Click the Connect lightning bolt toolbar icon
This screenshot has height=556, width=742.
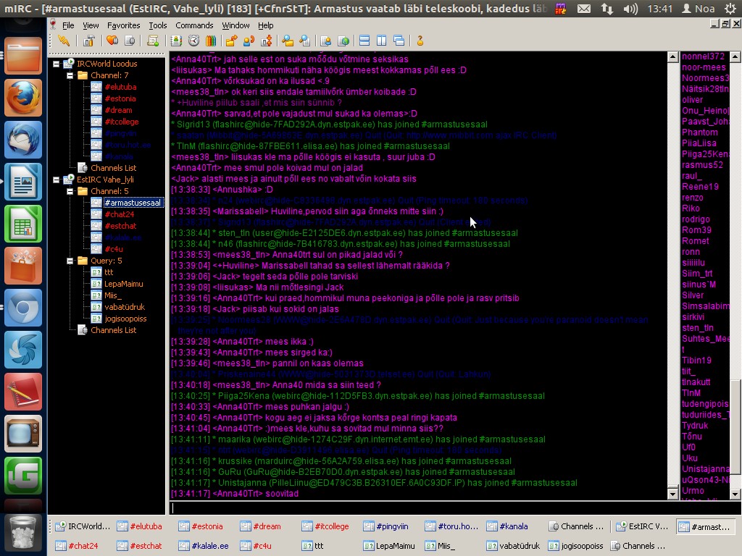[64, 41]
